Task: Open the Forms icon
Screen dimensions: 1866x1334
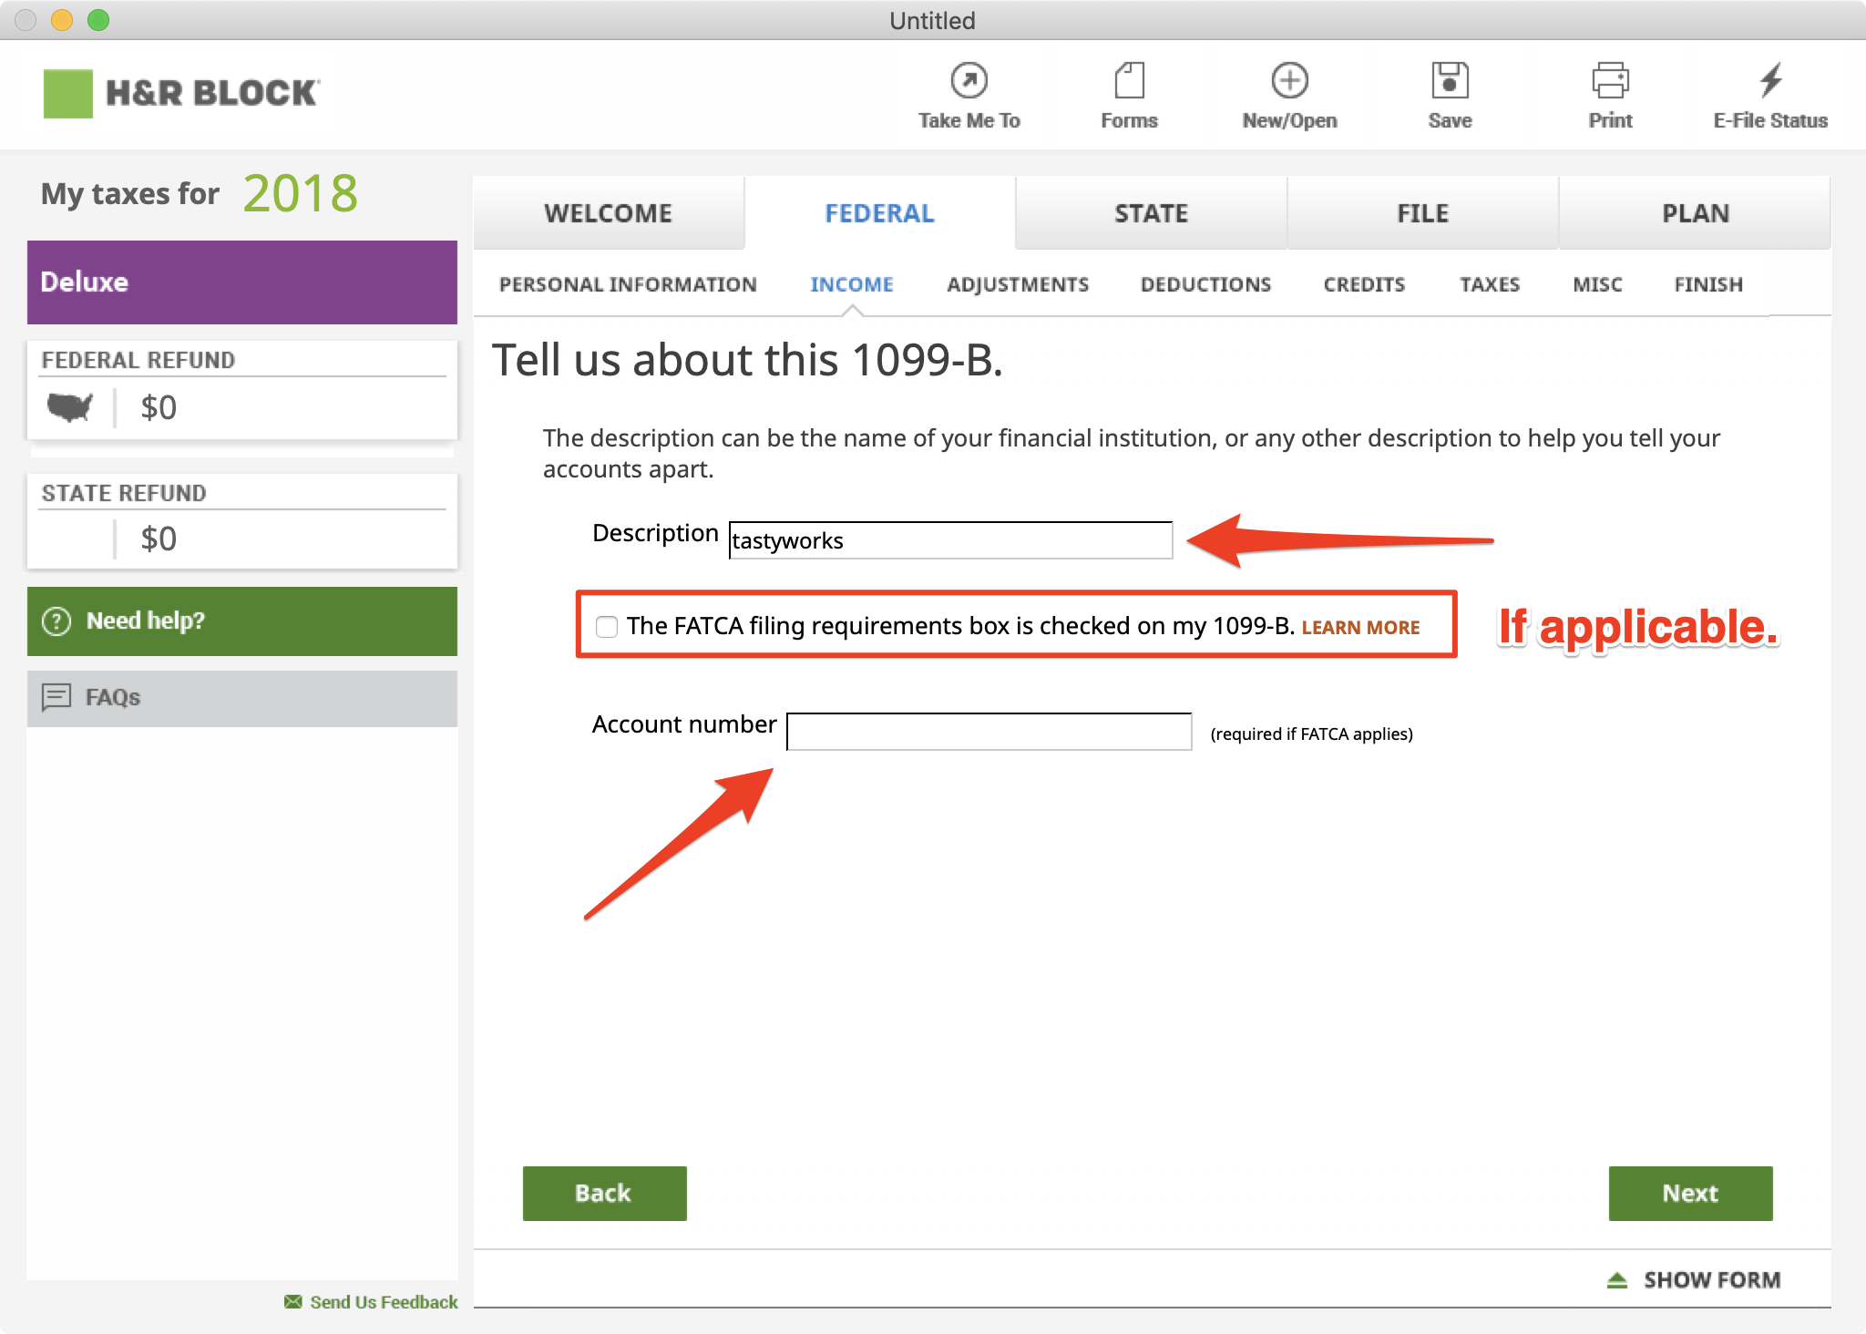Action: coord(1129,82)
